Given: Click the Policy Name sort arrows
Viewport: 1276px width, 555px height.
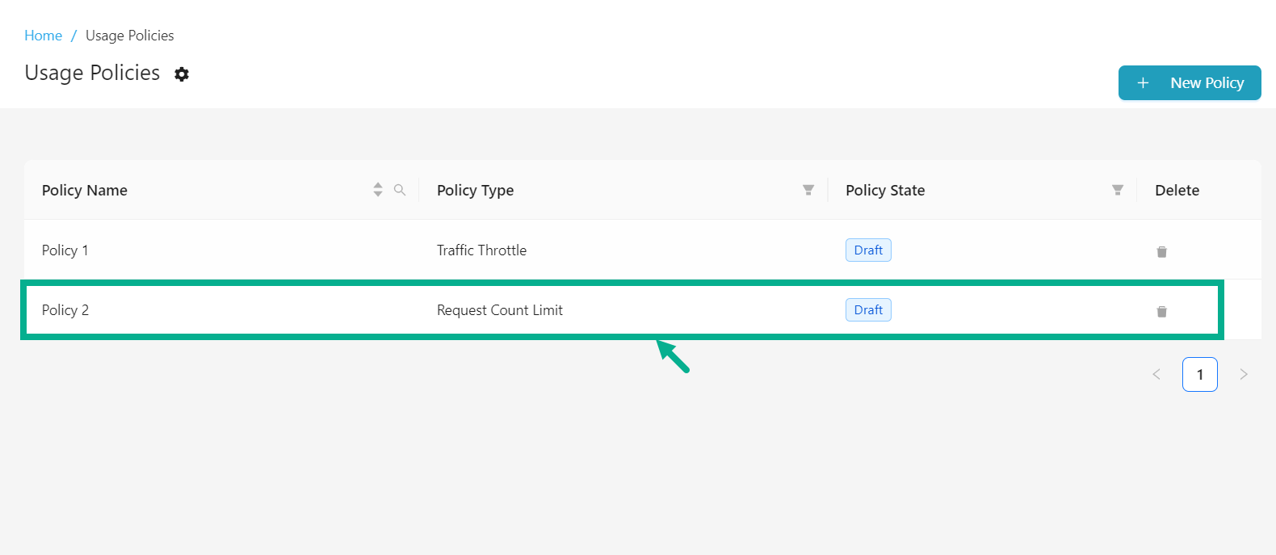Looking at the screenshot, I should (378, 190).
